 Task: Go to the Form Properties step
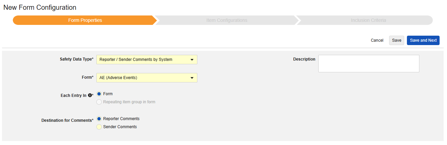pos(85,20)
